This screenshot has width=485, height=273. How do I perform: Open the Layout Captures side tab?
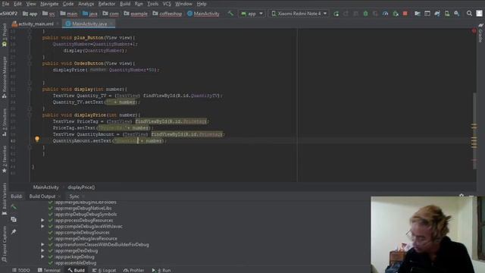click(x=5, y=244)
